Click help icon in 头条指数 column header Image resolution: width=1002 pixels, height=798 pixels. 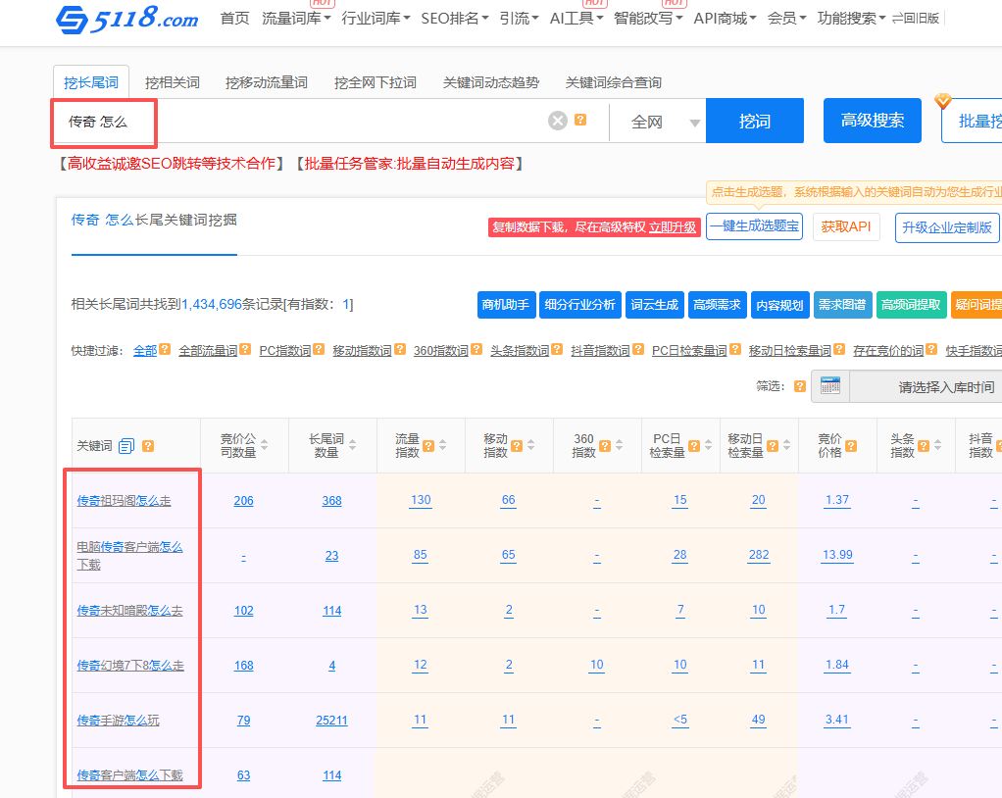click(x=924, y=446)
